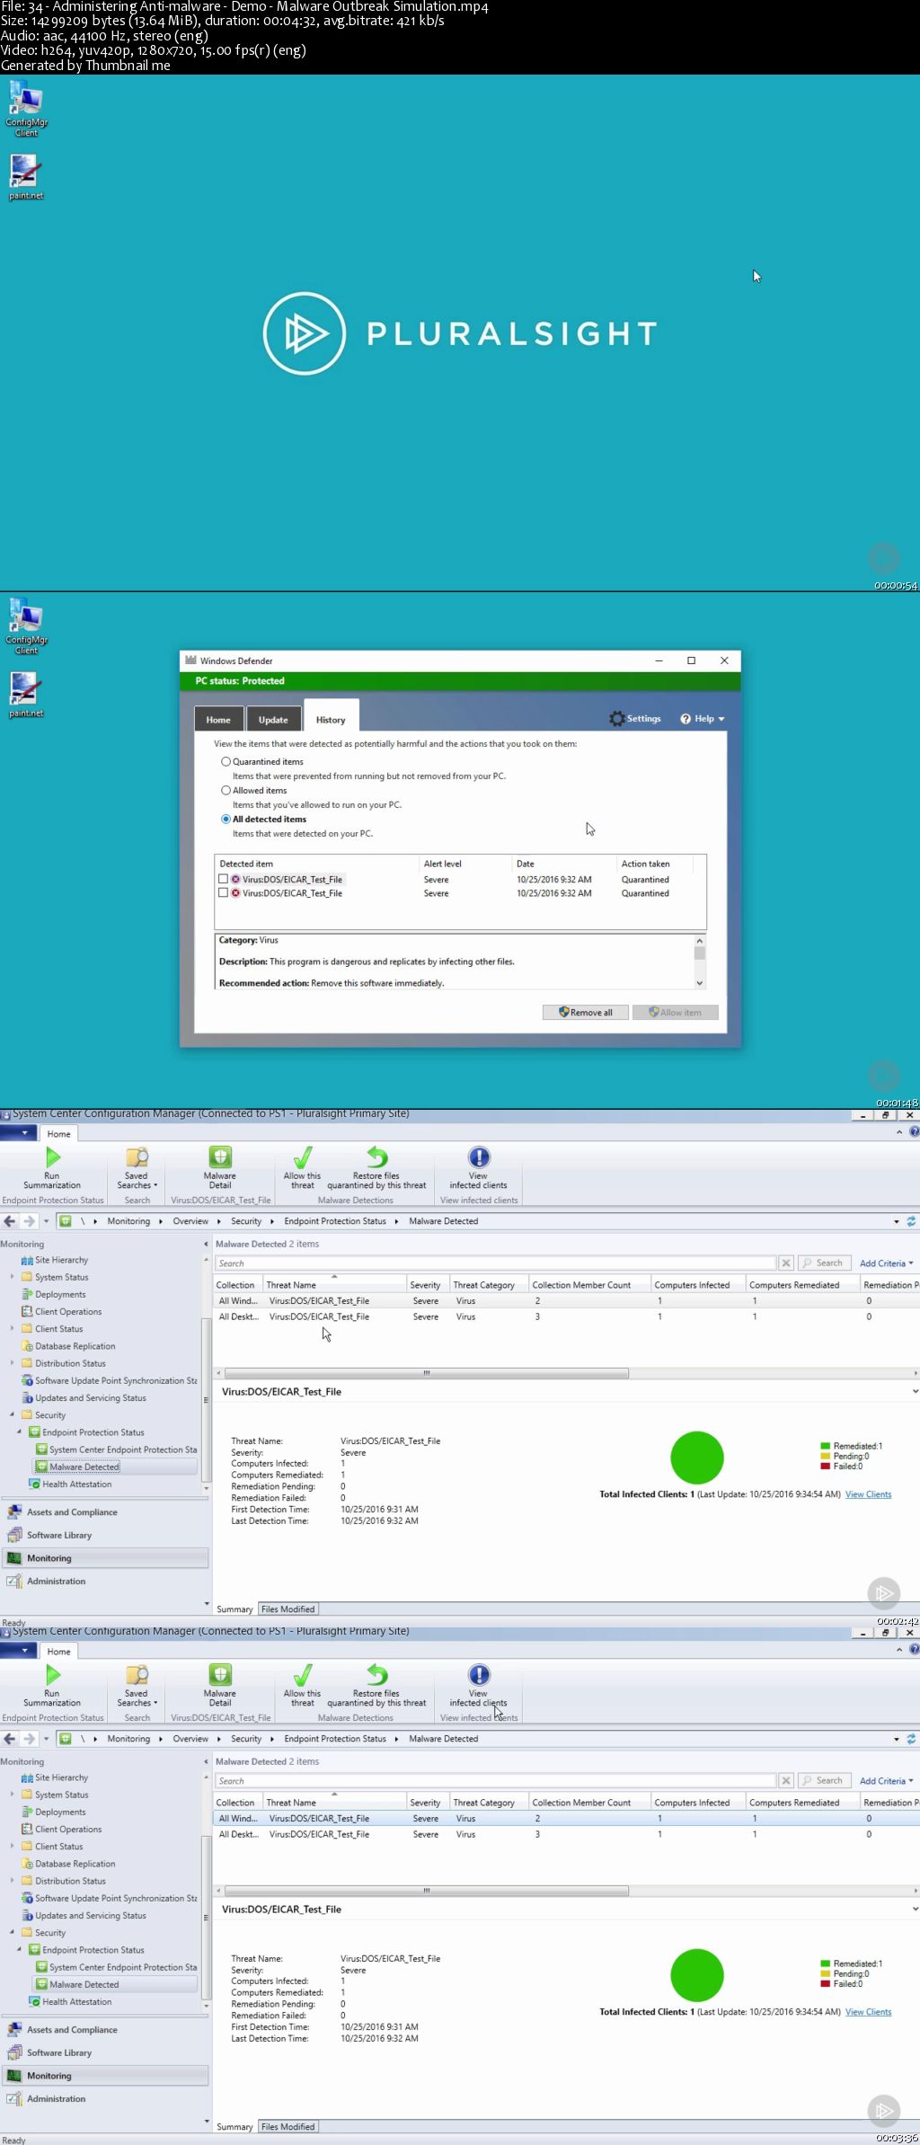Screen dimensions: 920x2145
Task: Switch to Windows Defender History tab
Action: 331,718
